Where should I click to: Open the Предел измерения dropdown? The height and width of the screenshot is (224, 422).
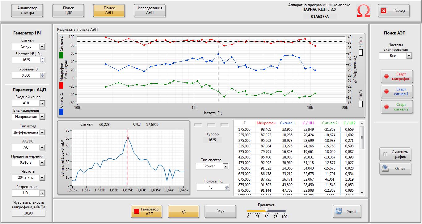[42, 162]
